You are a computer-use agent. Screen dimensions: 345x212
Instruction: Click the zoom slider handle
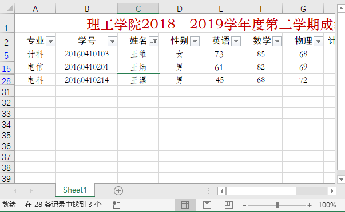point(277,205)
